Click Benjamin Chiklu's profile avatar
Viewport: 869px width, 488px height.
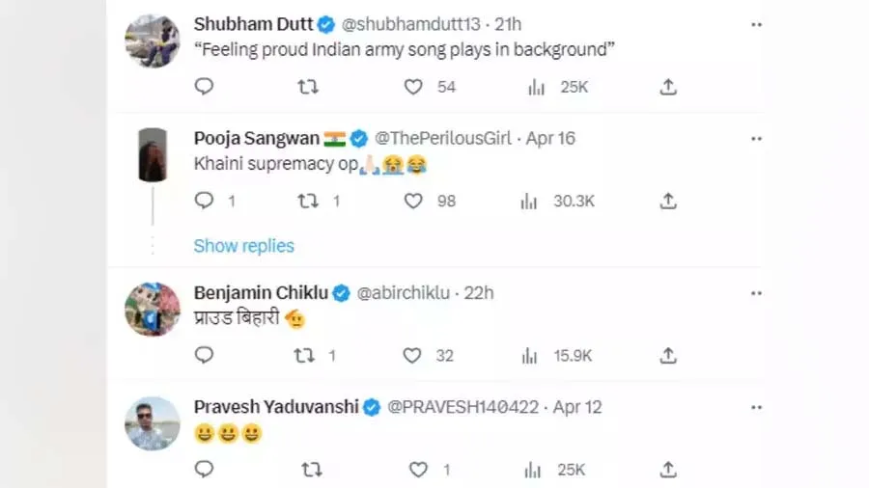click(x=153, y=310)
